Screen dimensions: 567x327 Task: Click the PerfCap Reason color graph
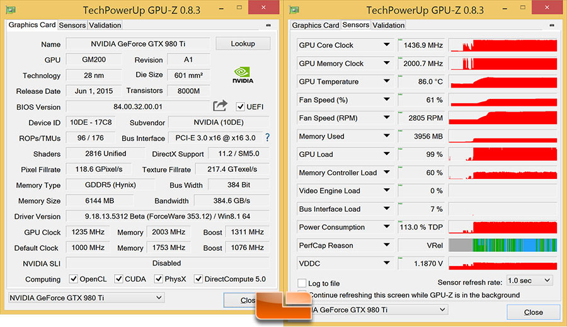pos(503,245)
